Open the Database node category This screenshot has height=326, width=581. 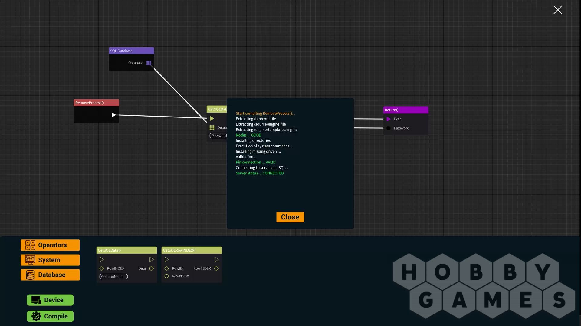50,275
